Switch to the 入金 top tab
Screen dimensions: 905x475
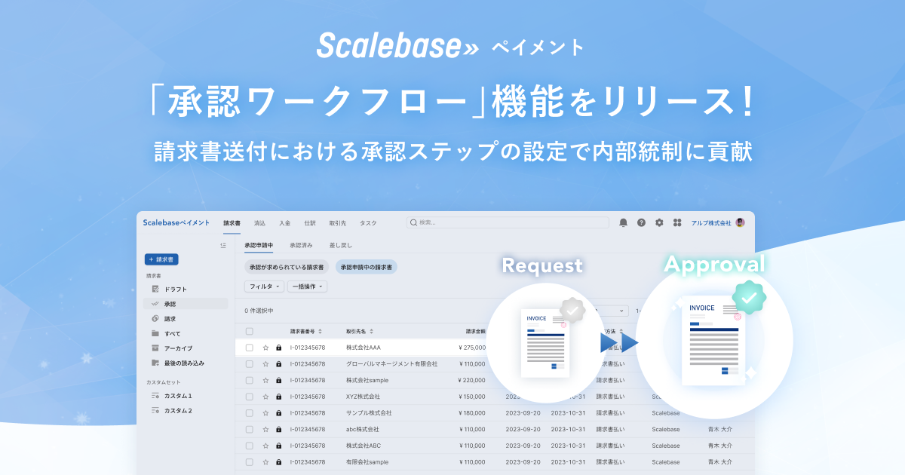pyautogui.click(x=284, y=223)
